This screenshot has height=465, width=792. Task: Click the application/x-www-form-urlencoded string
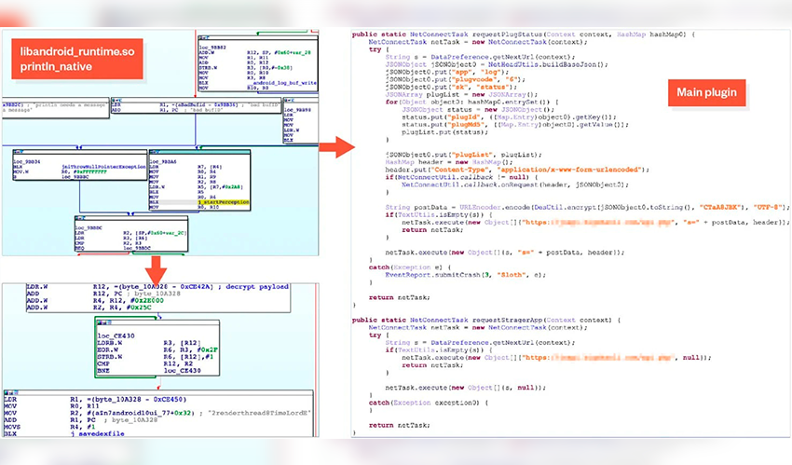click(569, 170)
